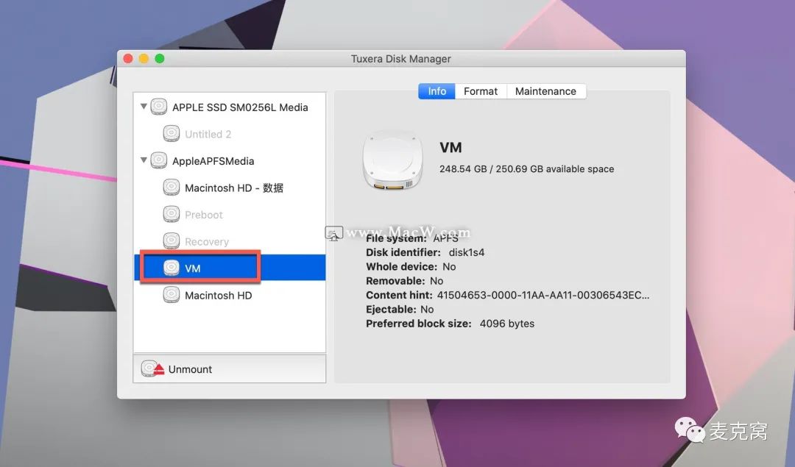795x467 pixels.
Task: Click the large VM drive image
Action: click(393, 161)
